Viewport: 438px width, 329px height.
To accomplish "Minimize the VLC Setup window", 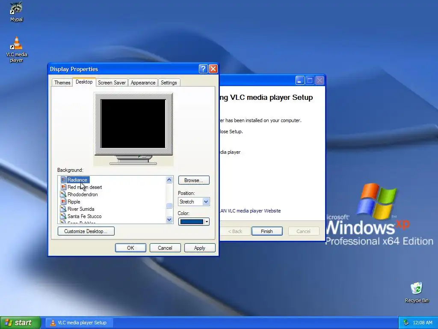I will tap(300, 81).
